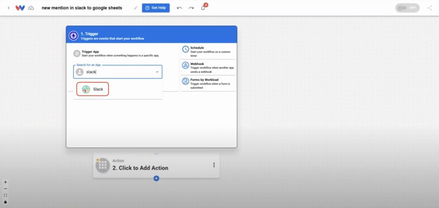
Task: Redo the last workflow change
Action: click(191, 8)
